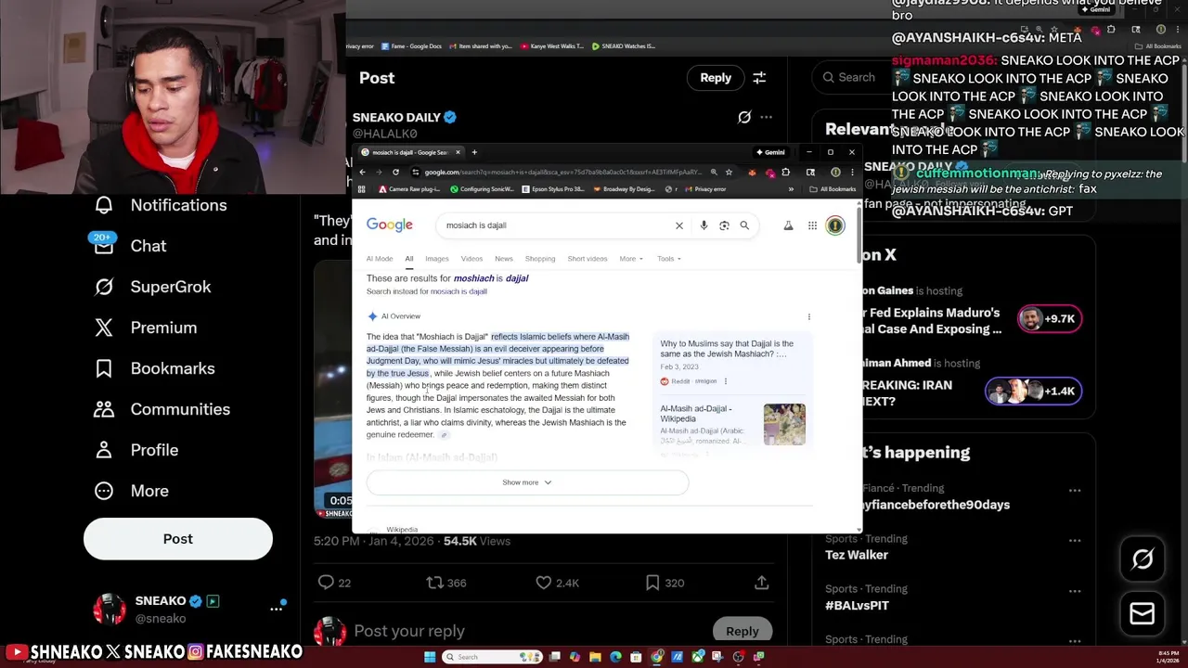Open 'All Bookmarks' folder in front Chrome
This screenshot has width=1188, height=668.
point(833,189)
